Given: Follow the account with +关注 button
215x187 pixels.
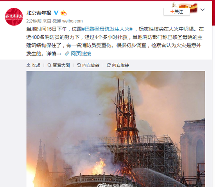Looking at the screenshot, I should pos(177,12).
